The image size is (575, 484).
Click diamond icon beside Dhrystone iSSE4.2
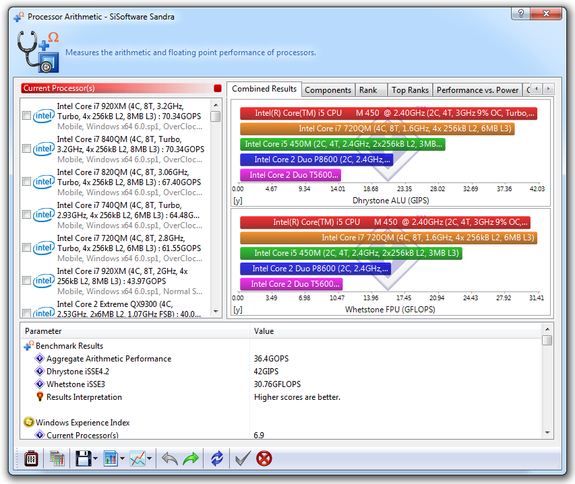[x=39, y=371]
